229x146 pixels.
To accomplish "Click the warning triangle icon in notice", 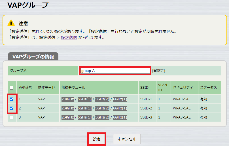I will coord(11,23).
